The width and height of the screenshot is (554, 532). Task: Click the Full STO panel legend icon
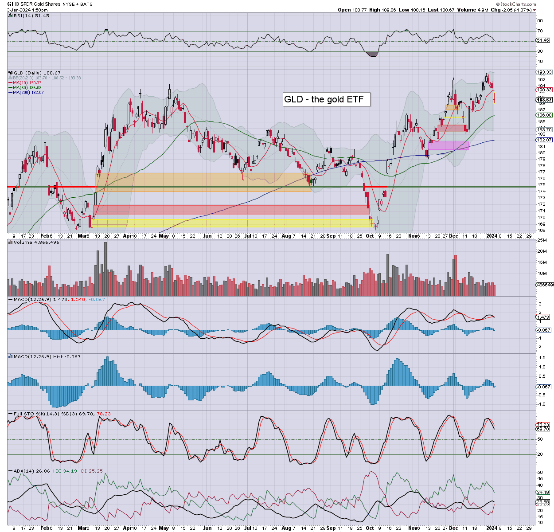point(11,414)
